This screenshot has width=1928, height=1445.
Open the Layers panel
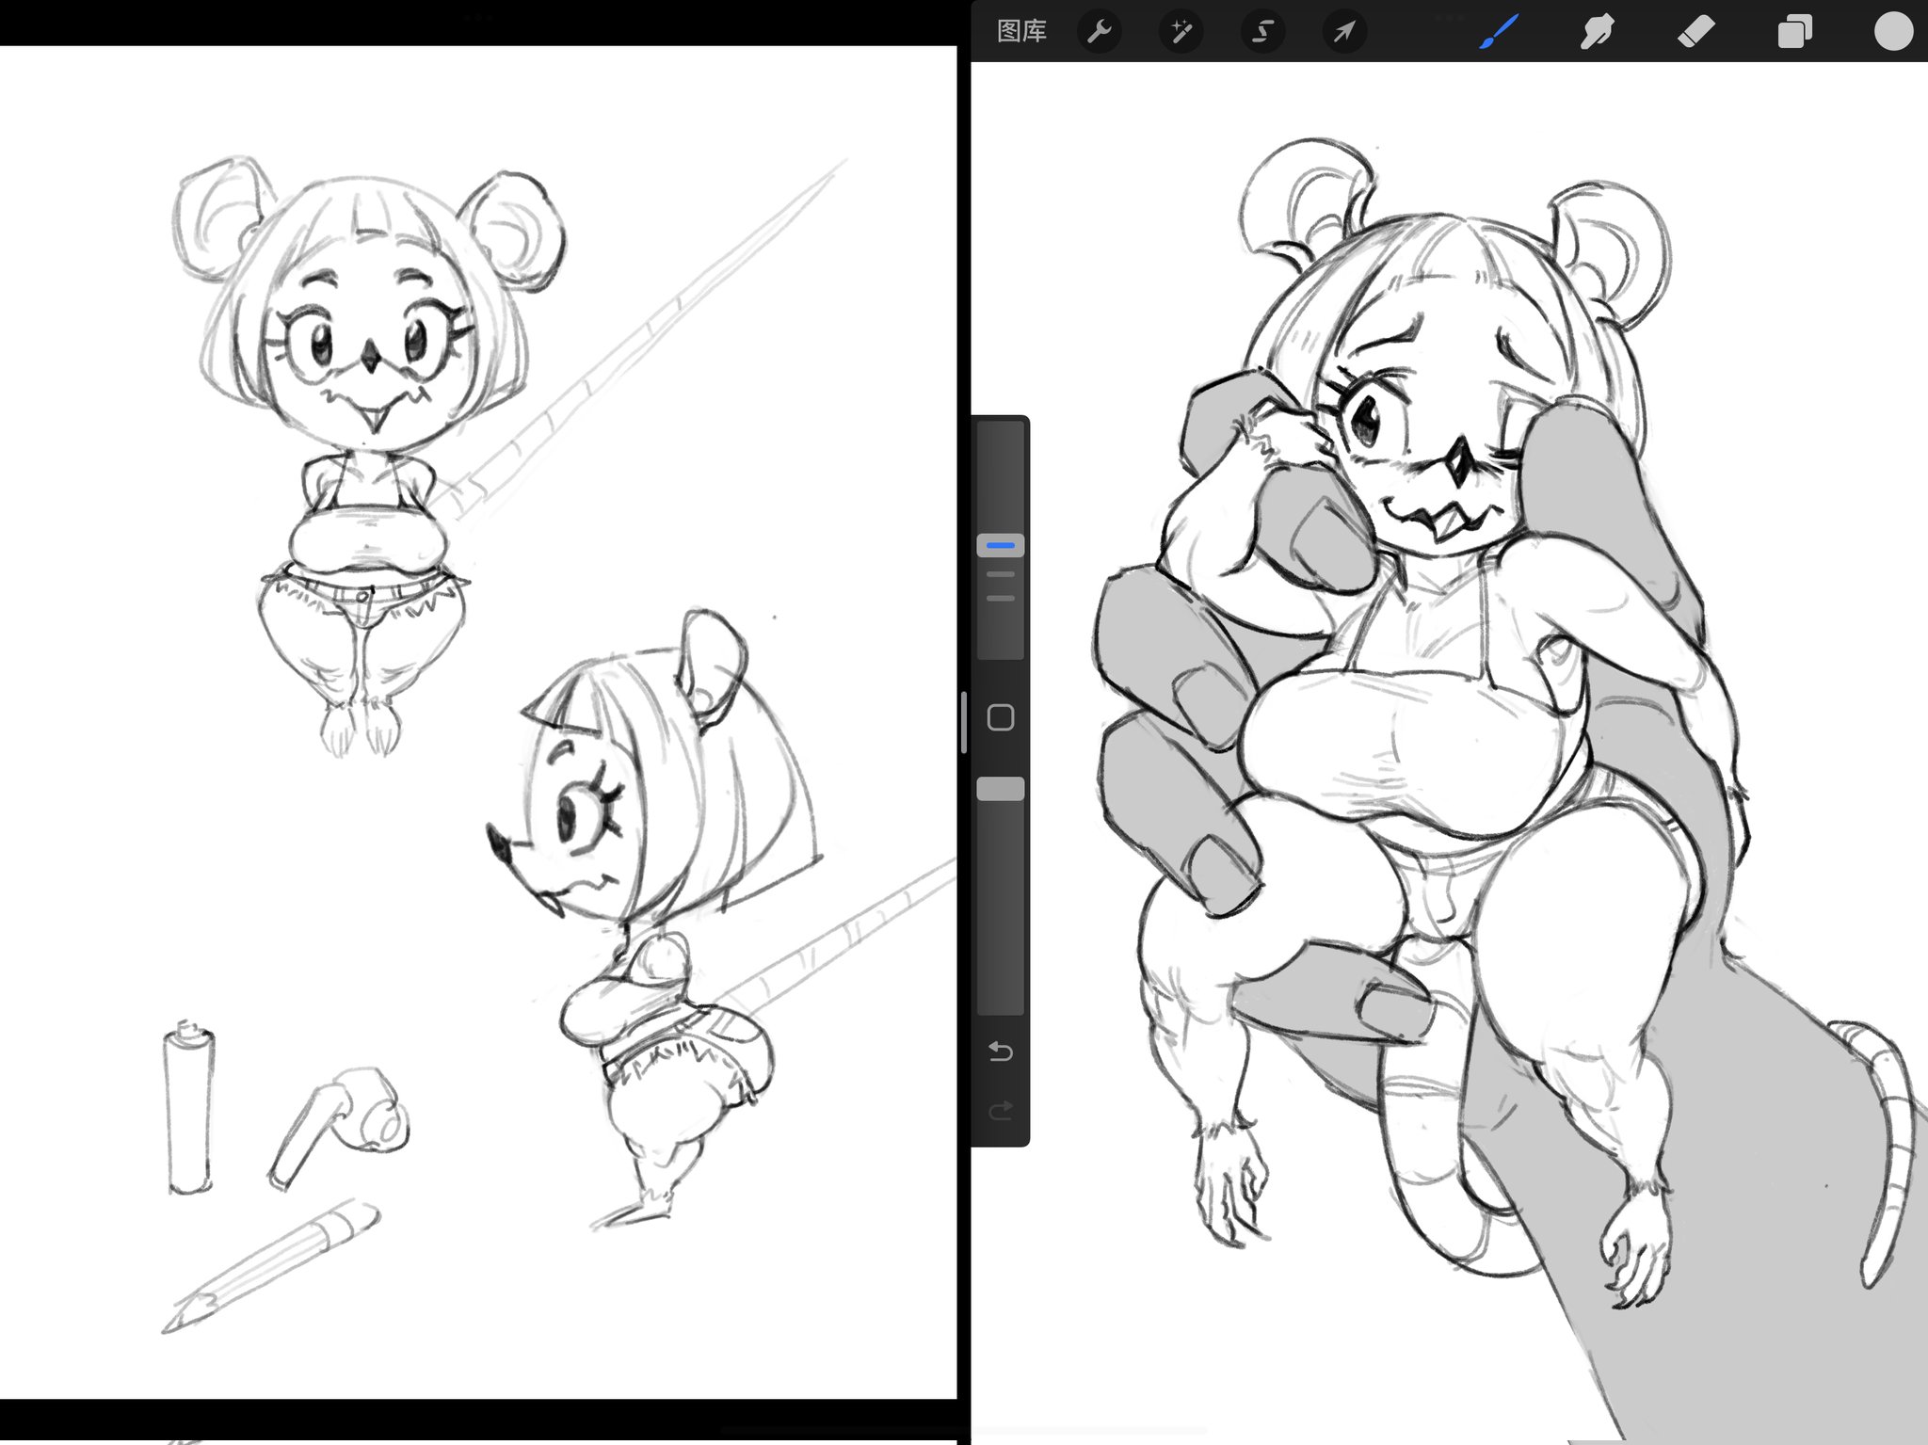1794,32
